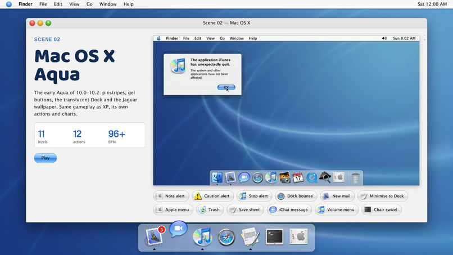Click File in the preview menu bar
Screen dimensions: 453x255
click(186, 38)
